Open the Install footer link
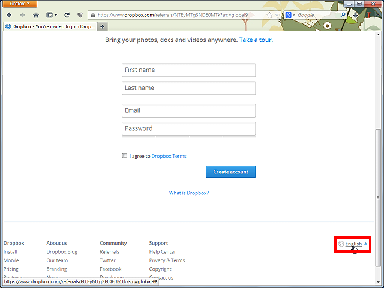This screenshot has width=384, height=288. click(x=10, y=252)
